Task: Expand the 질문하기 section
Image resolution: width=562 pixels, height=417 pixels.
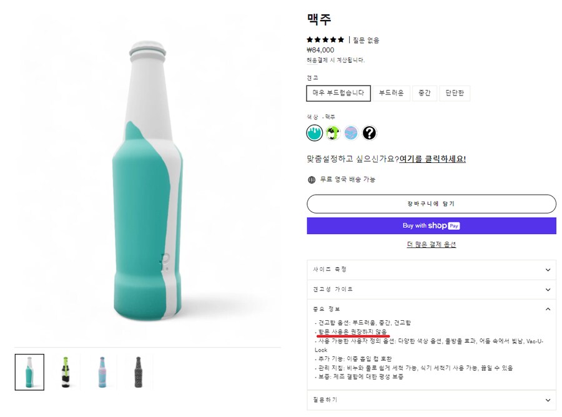Action: (x=431, y=400)
